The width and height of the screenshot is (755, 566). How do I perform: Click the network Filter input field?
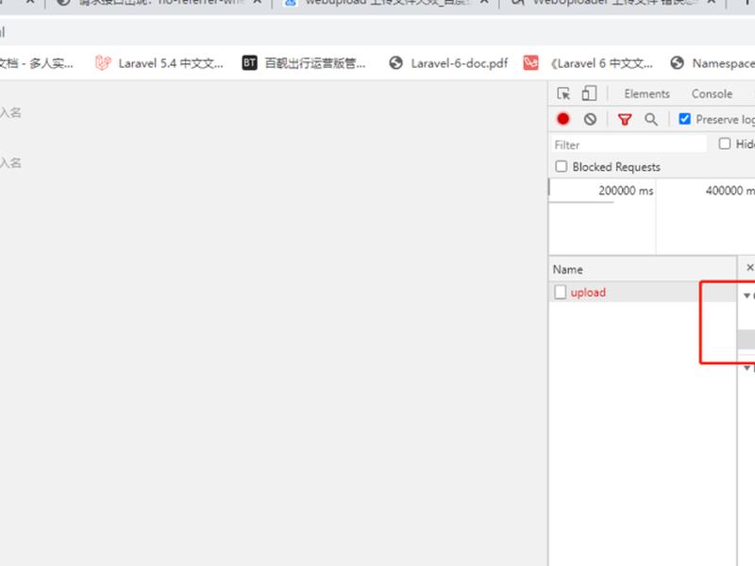[x=628, y=144]
